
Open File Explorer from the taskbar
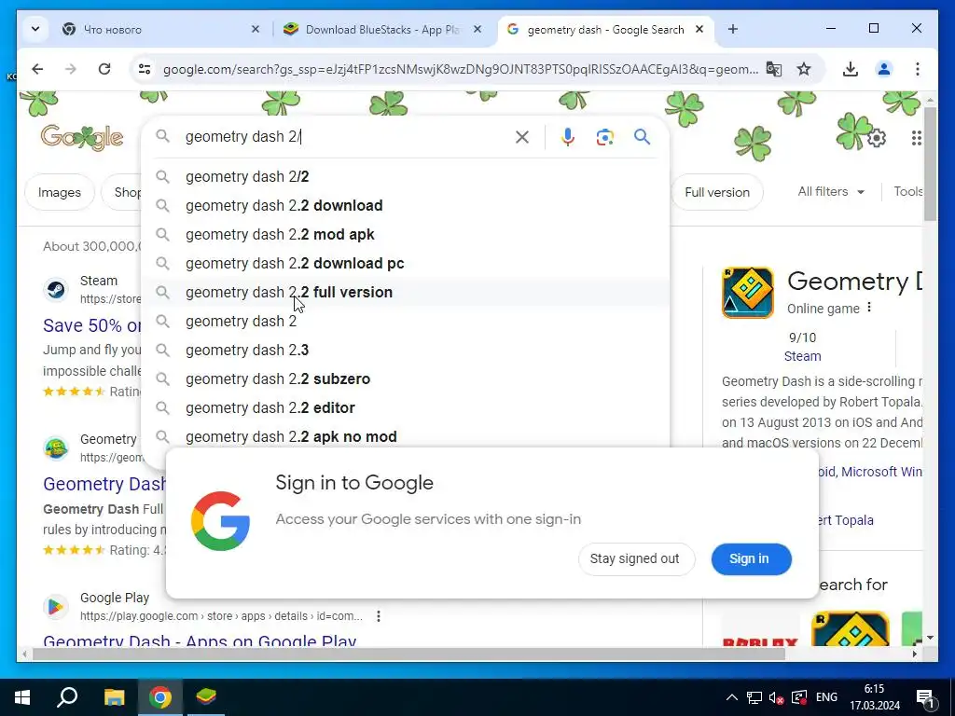pyautogui.click(x=114, y=697)
